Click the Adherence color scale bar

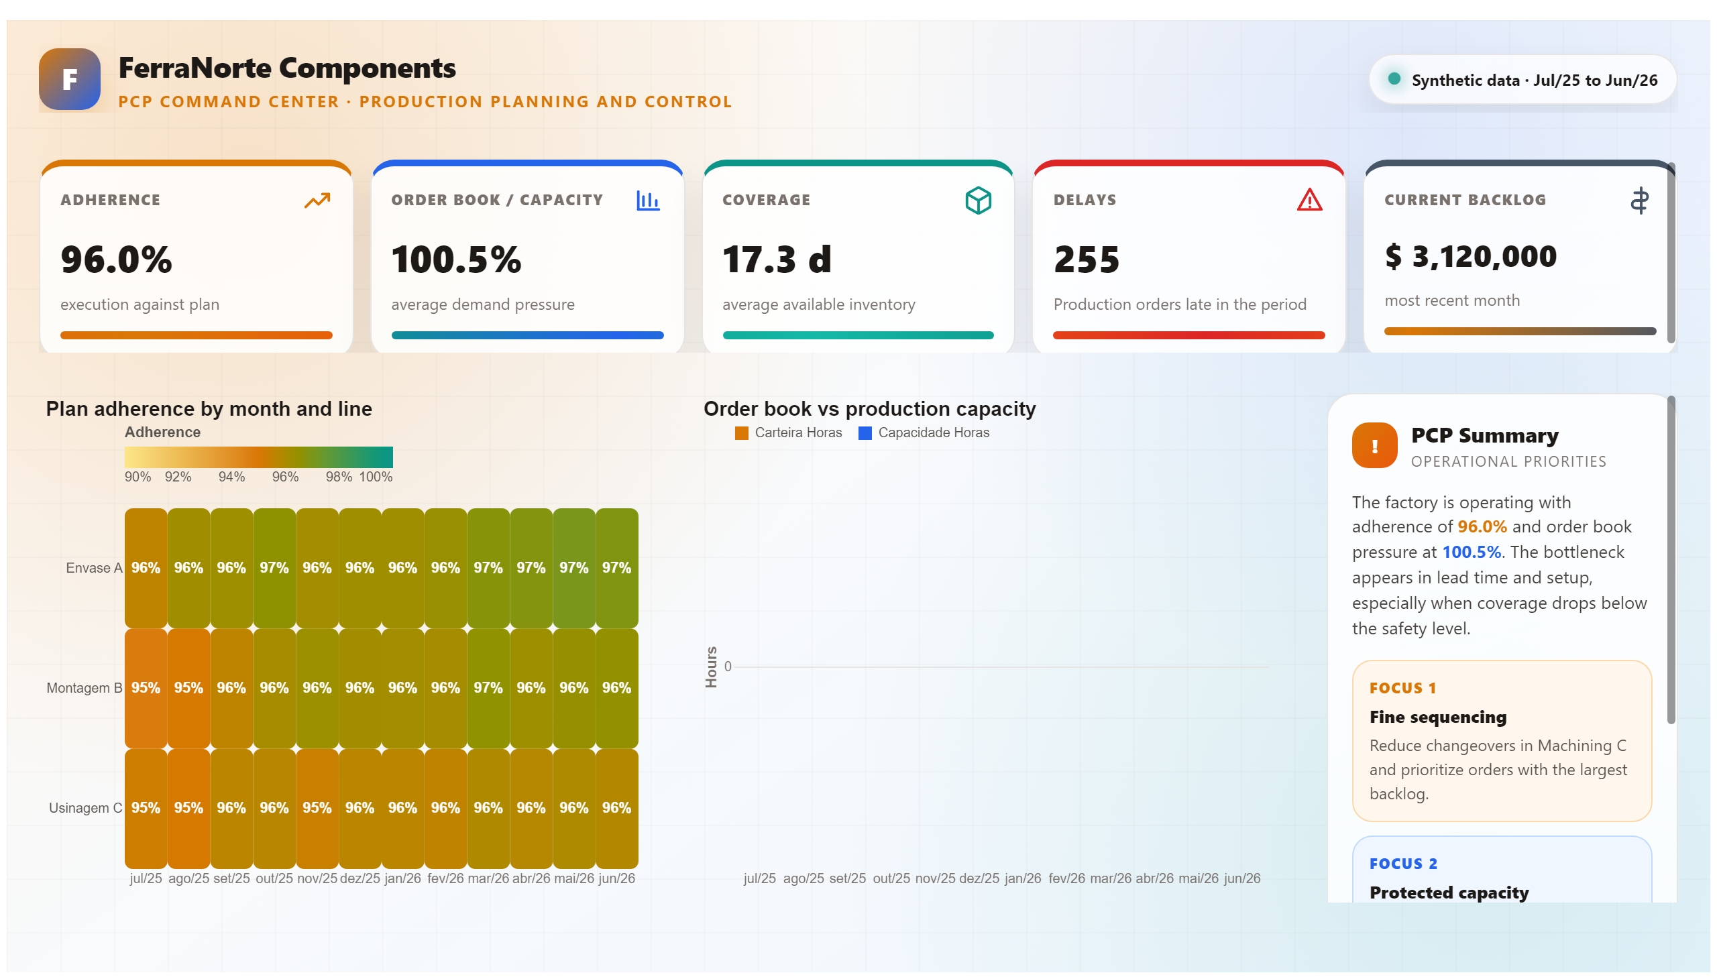tap(258, 457)
